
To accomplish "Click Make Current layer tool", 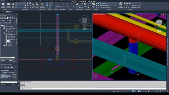I will click(137, 5).
